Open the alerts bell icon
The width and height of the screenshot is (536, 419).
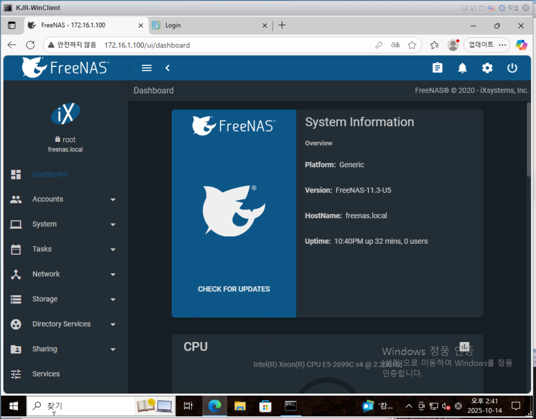tap(462, 68)
